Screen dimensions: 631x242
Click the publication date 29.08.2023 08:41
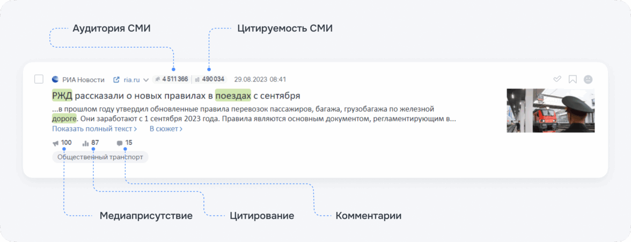(x=260, y=79)
